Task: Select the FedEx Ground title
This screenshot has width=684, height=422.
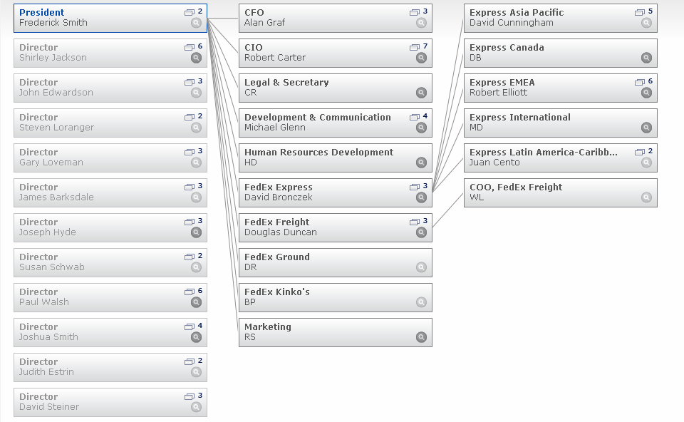Action: (x=277, y=257)
